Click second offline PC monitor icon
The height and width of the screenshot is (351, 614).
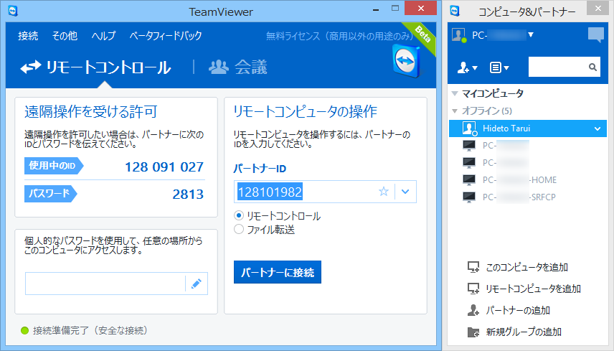(x=469, y=162)
